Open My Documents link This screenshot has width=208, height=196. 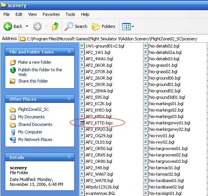[x=31, y=117]
